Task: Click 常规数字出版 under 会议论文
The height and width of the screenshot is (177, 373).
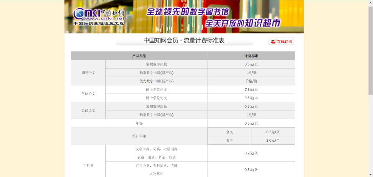Action: [x=156, y=106]
